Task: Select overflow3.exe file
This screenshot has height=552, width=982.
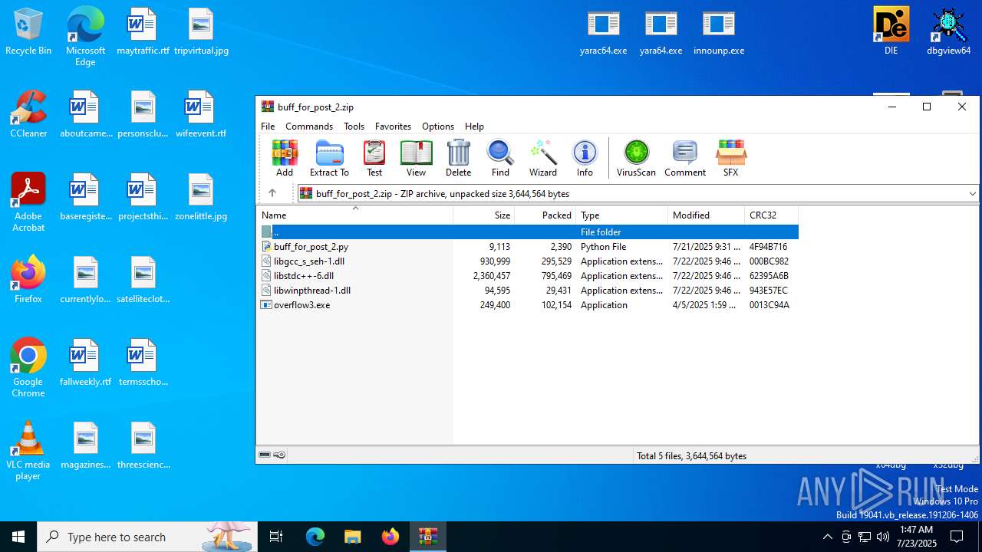Action: coord(528,305)
